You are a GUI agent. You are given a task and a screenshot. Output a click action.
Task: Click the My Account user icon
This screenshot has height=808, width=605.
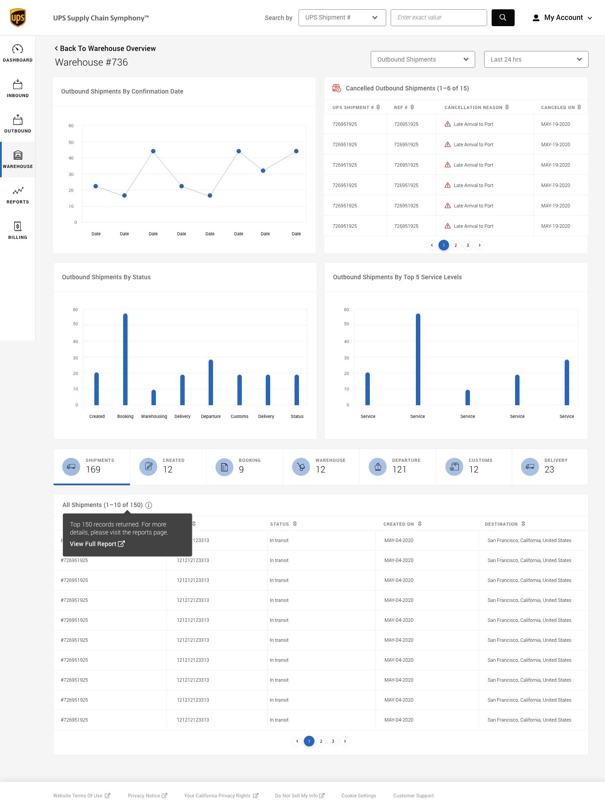[536, 18]
